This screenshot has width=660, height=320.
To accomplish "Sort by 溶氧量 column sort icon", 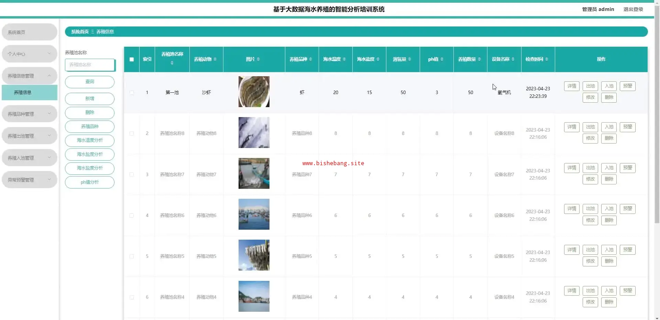I will [x=409, y=59].
